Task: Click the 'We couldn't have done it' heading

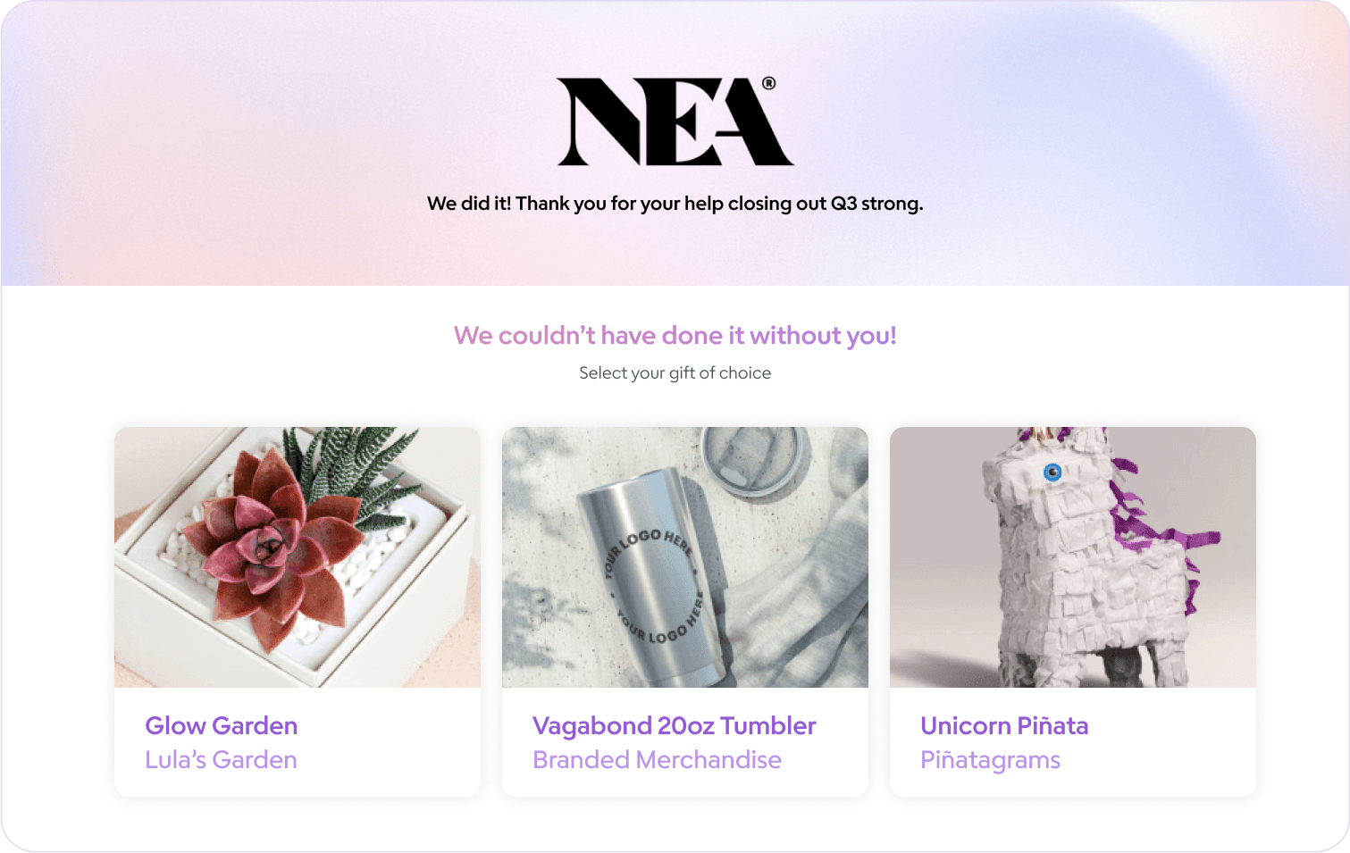Action: (x=675, y=336)
